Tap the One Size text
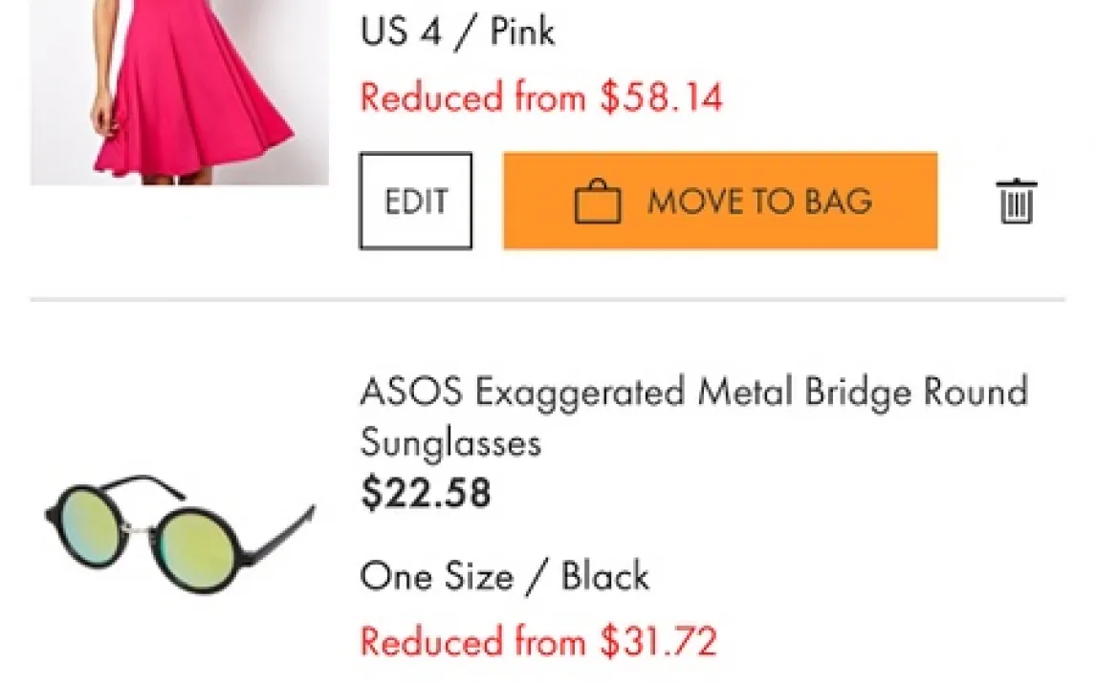 pyautogui.click(x=437, y=576)
